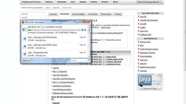Click in the Downloads search field

pyautogui.click(x=79, y=60)
